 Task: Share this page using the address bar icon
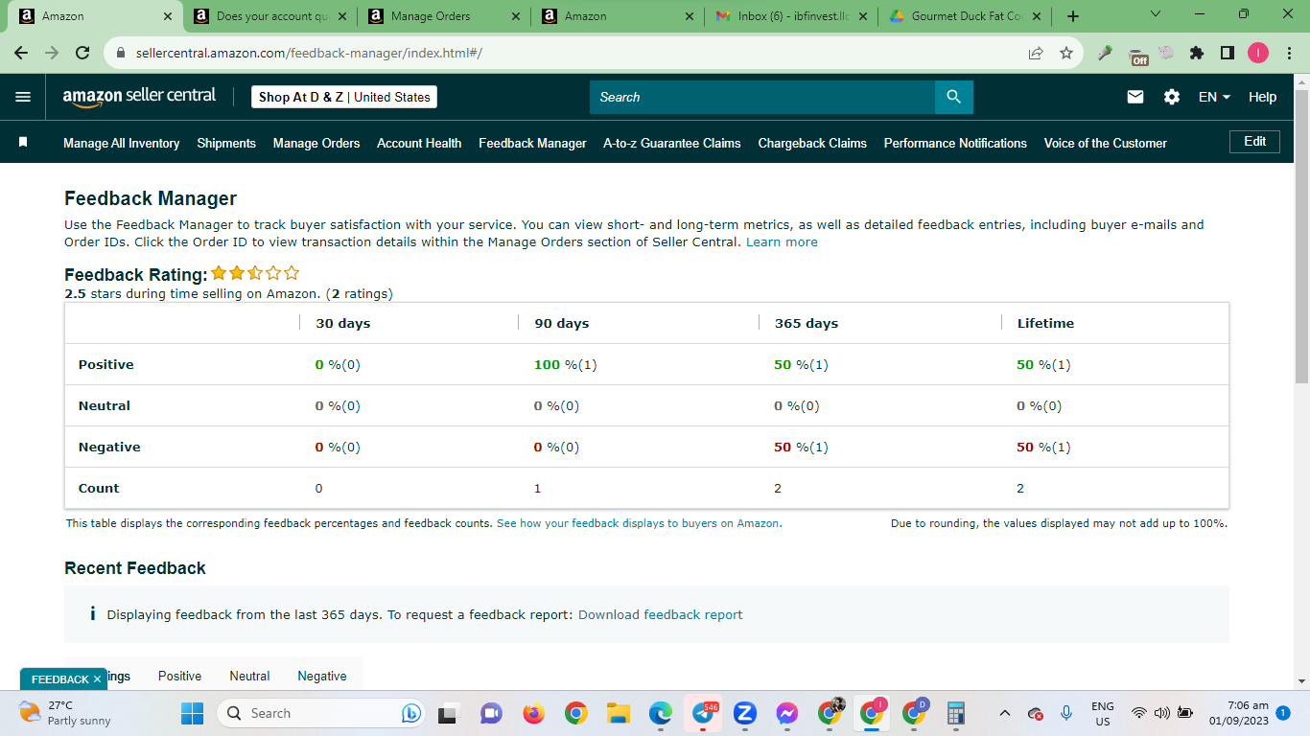[1036, 54]
